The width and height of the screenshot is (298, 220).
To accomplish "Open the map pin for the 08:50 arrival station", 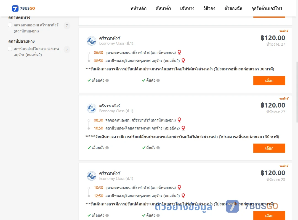I will tap(183, 61).
